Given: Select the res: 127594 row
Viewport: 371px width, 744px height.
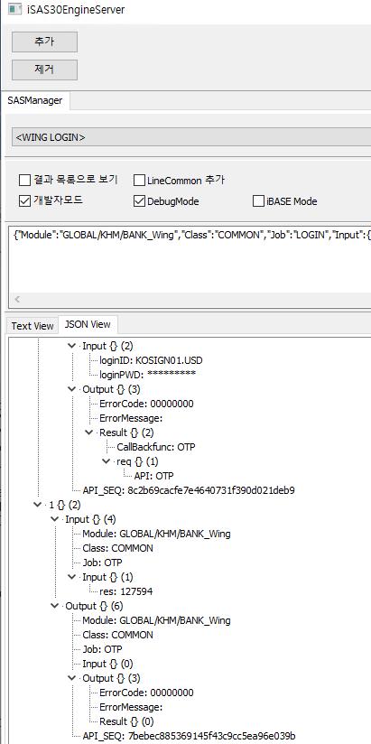Looking at the screenshot, I should [x=125, y=591].
